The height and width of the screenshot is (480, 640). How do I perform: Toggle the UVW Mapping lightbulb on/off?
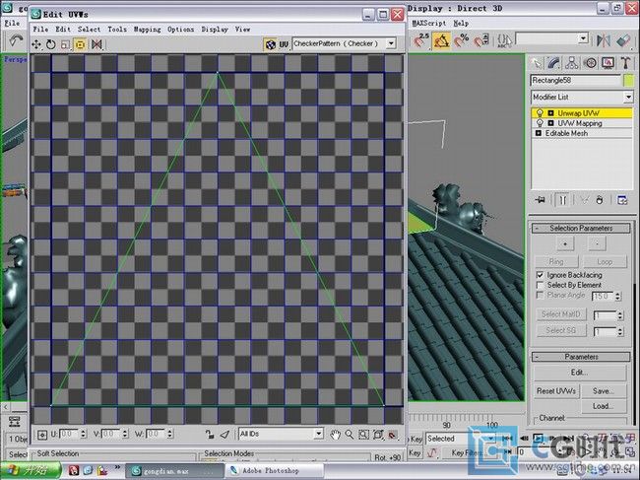[x=540, y=123]
